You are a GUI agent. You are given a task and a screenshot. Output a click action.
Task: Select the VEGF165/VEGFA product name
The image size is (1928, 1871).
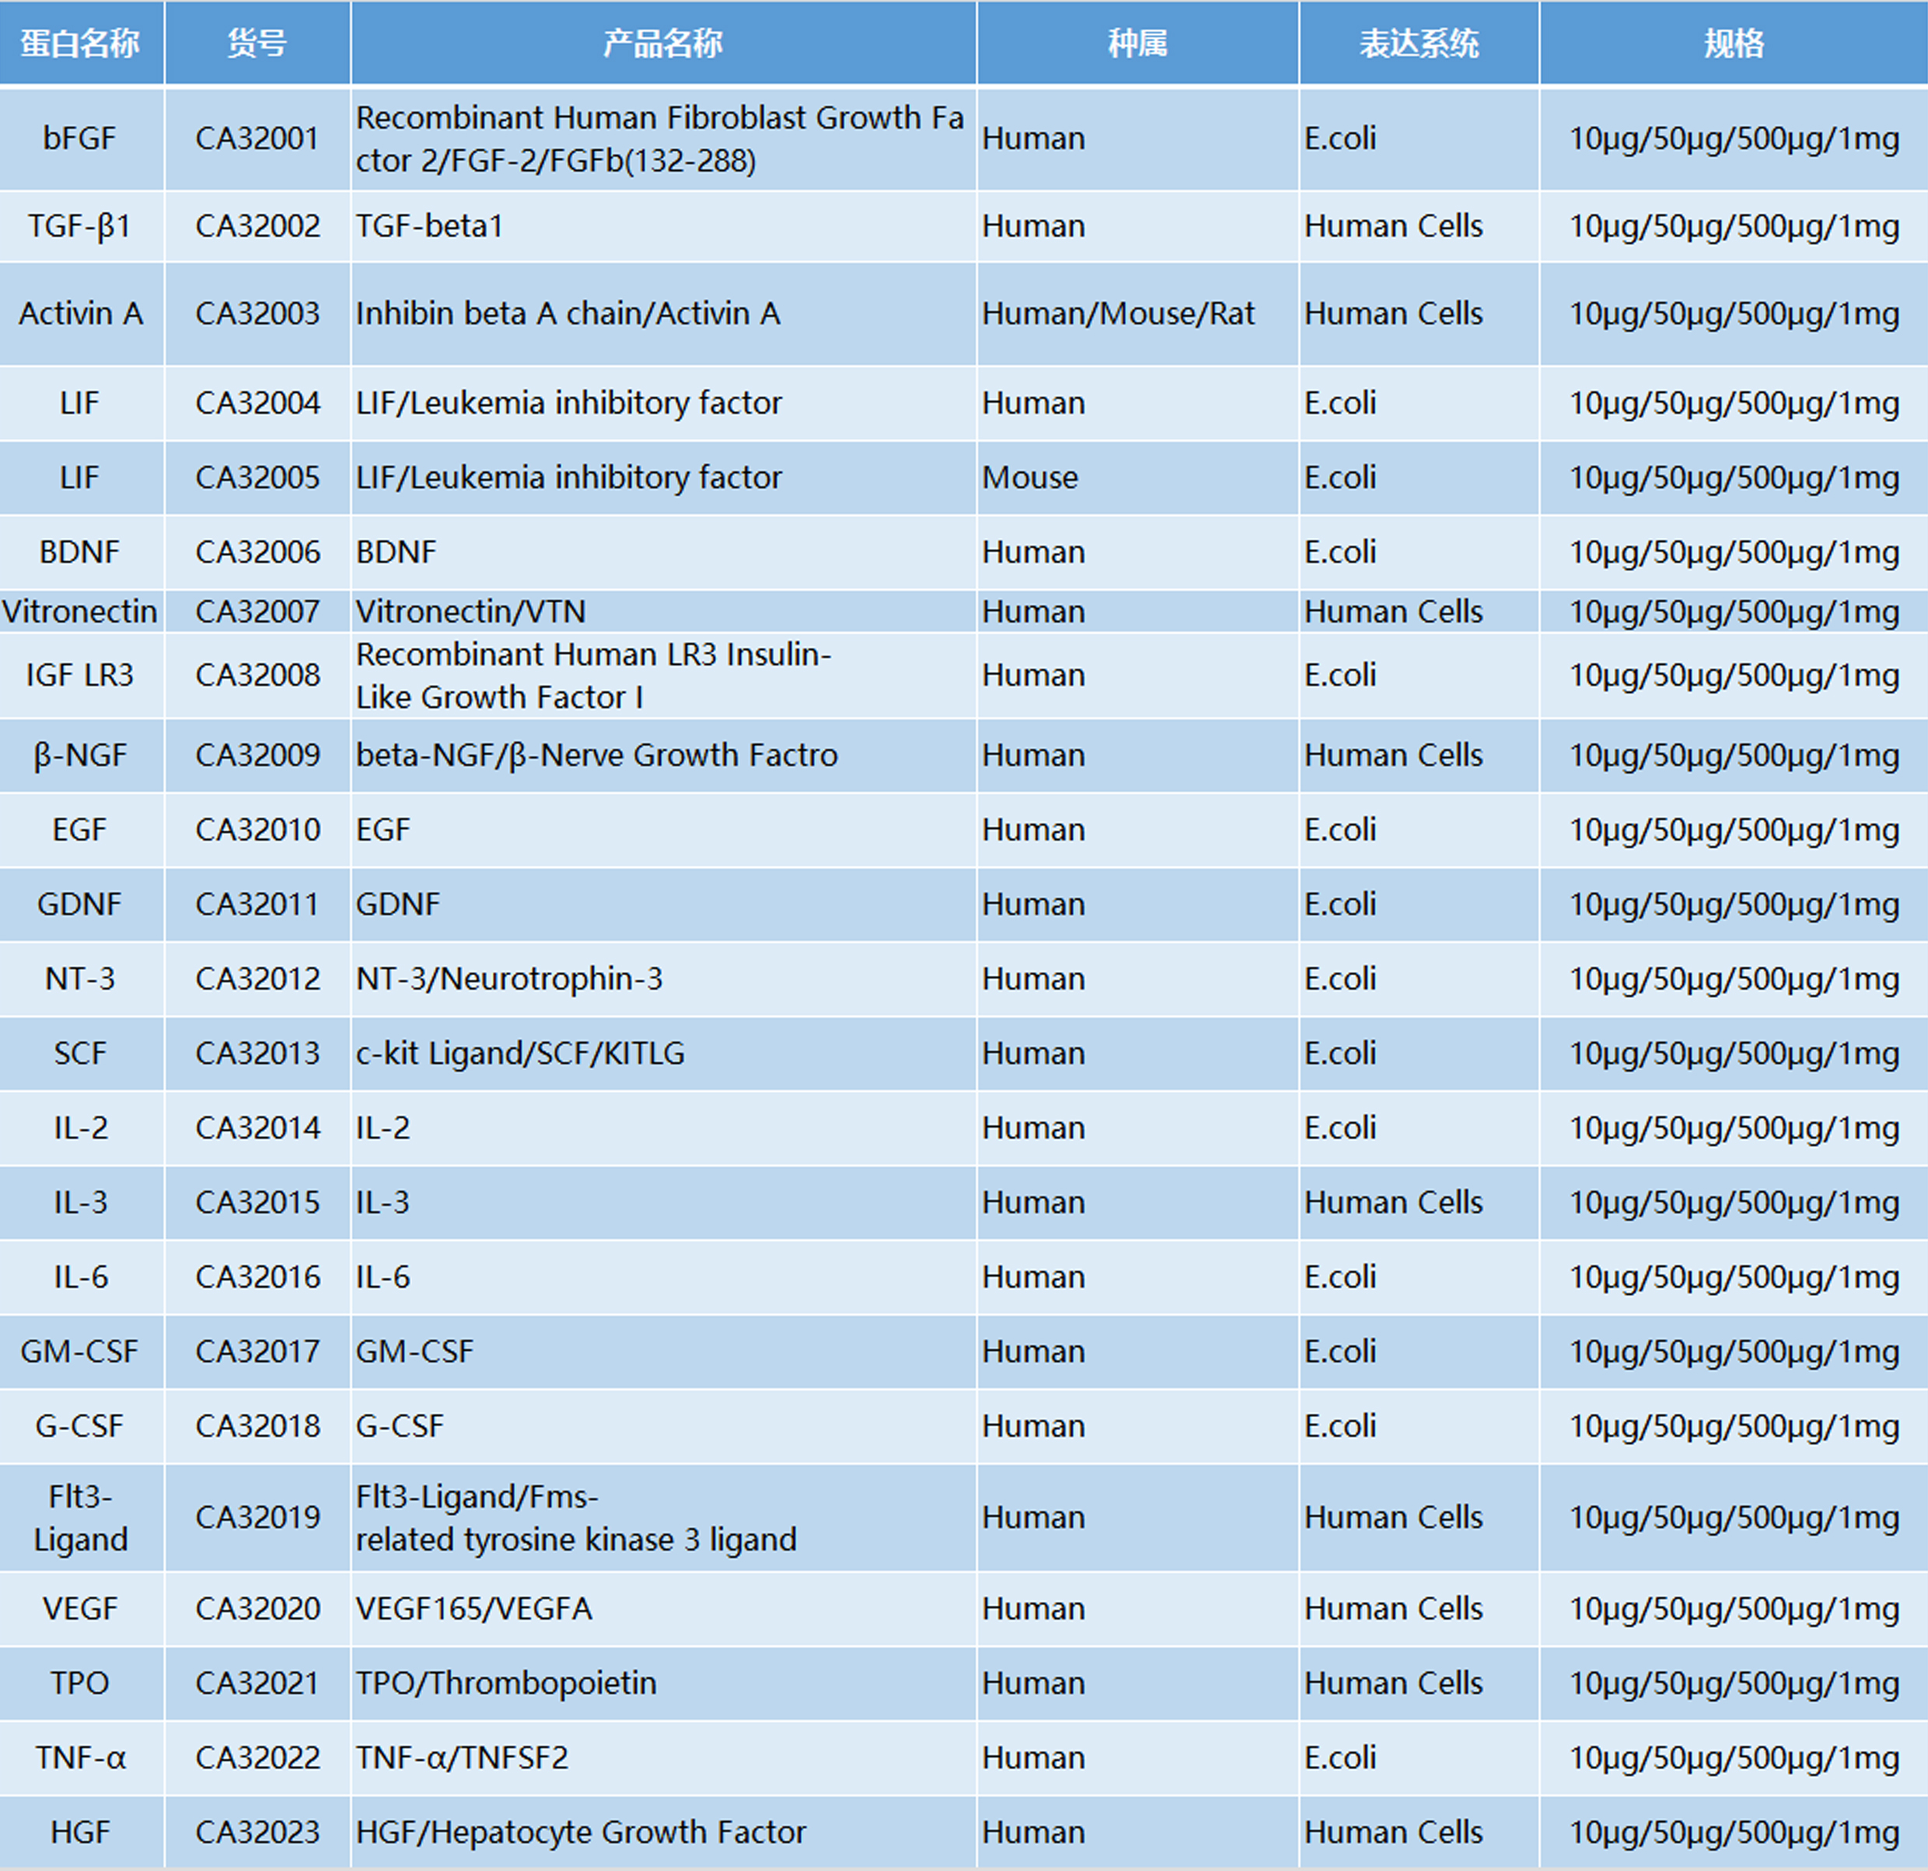click(663, 1610)
